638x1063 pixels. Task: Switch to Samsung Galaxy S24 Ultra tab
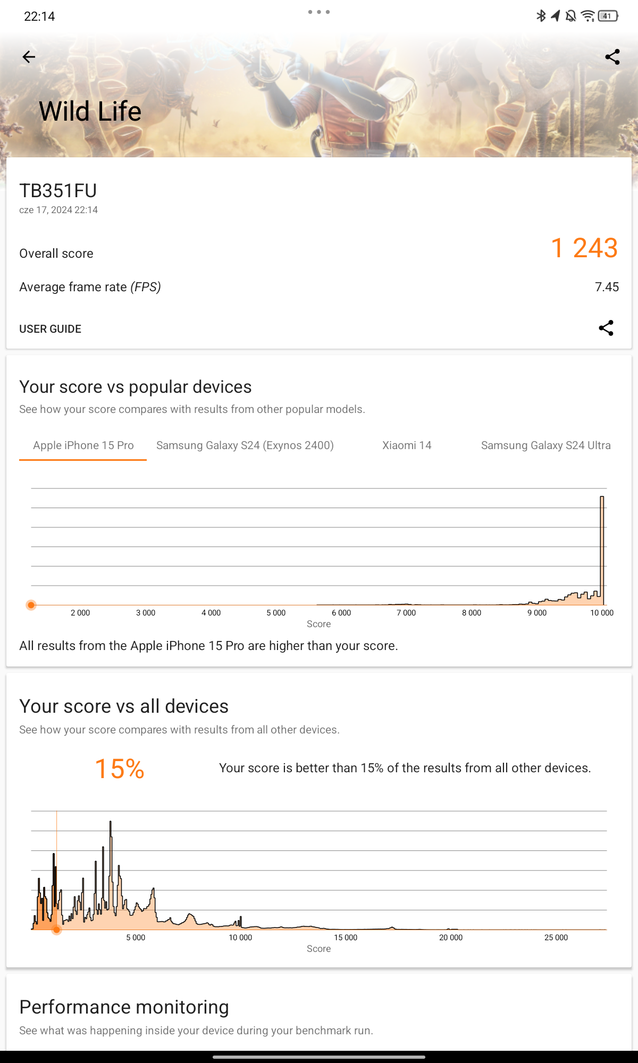tap(546, 445)
